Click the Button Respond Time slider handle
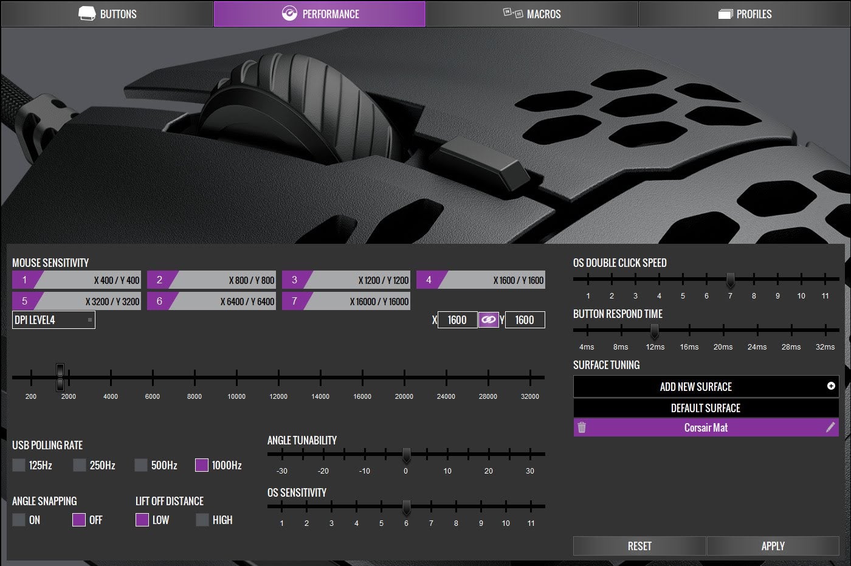 coord(655,331)
